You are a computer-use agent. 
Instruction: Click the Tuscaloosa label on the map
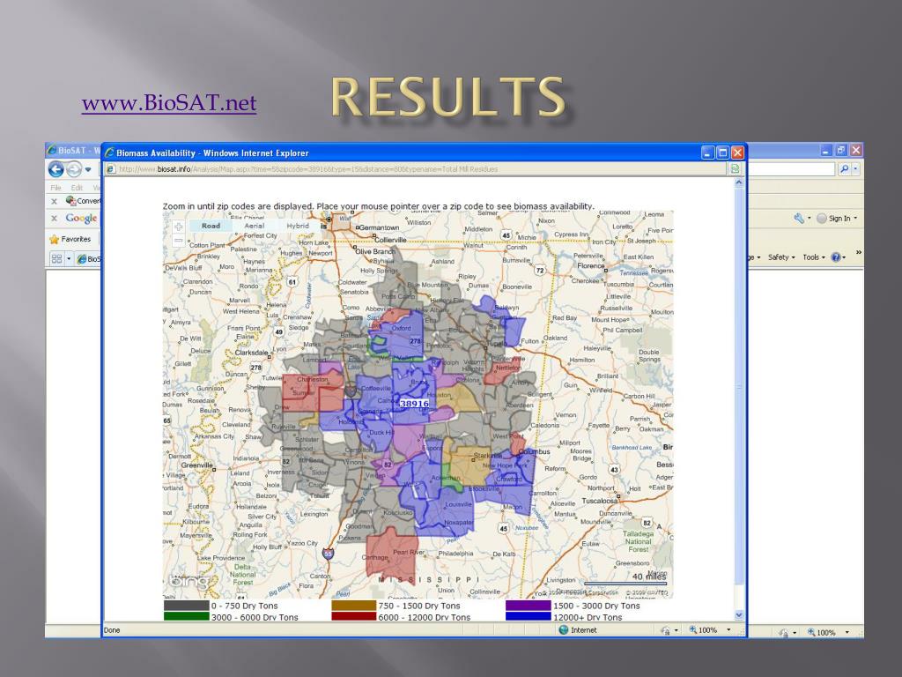pyautogui.click(x=600, y=501)
